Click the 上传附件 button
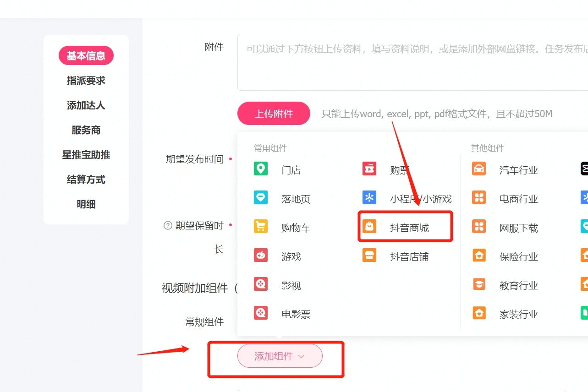Viewport: 588px width, 392px height. (274, 114)
